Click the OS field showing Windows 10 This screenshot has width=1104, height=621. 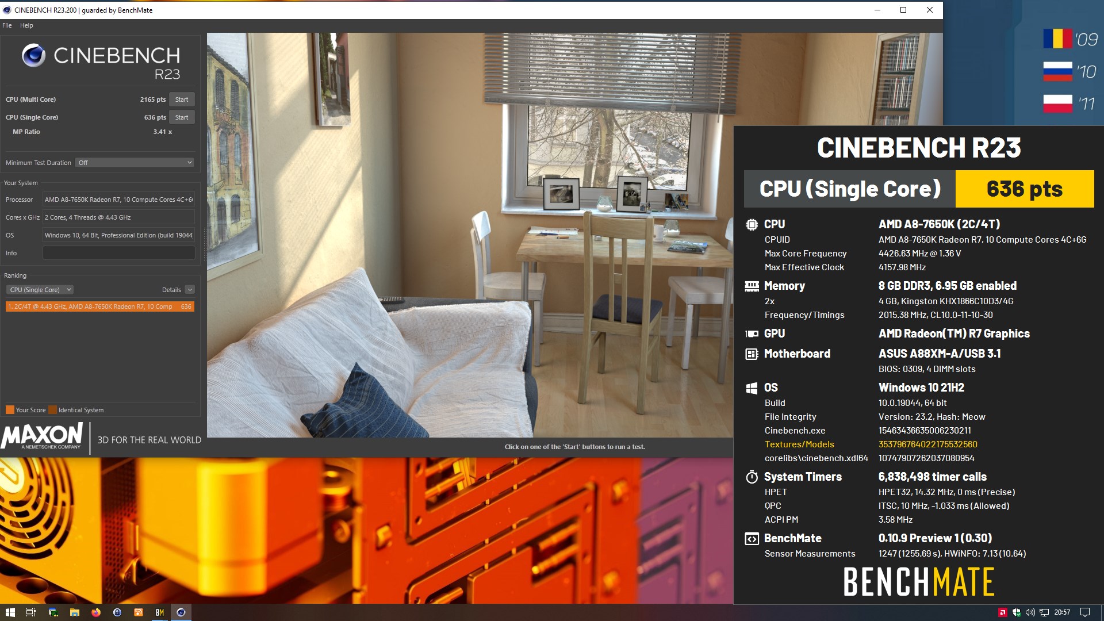pos(119,235)
